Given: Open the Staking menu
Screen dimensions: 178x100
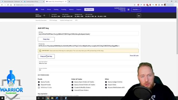Looking at the screenshot, I should click(56, 9).
